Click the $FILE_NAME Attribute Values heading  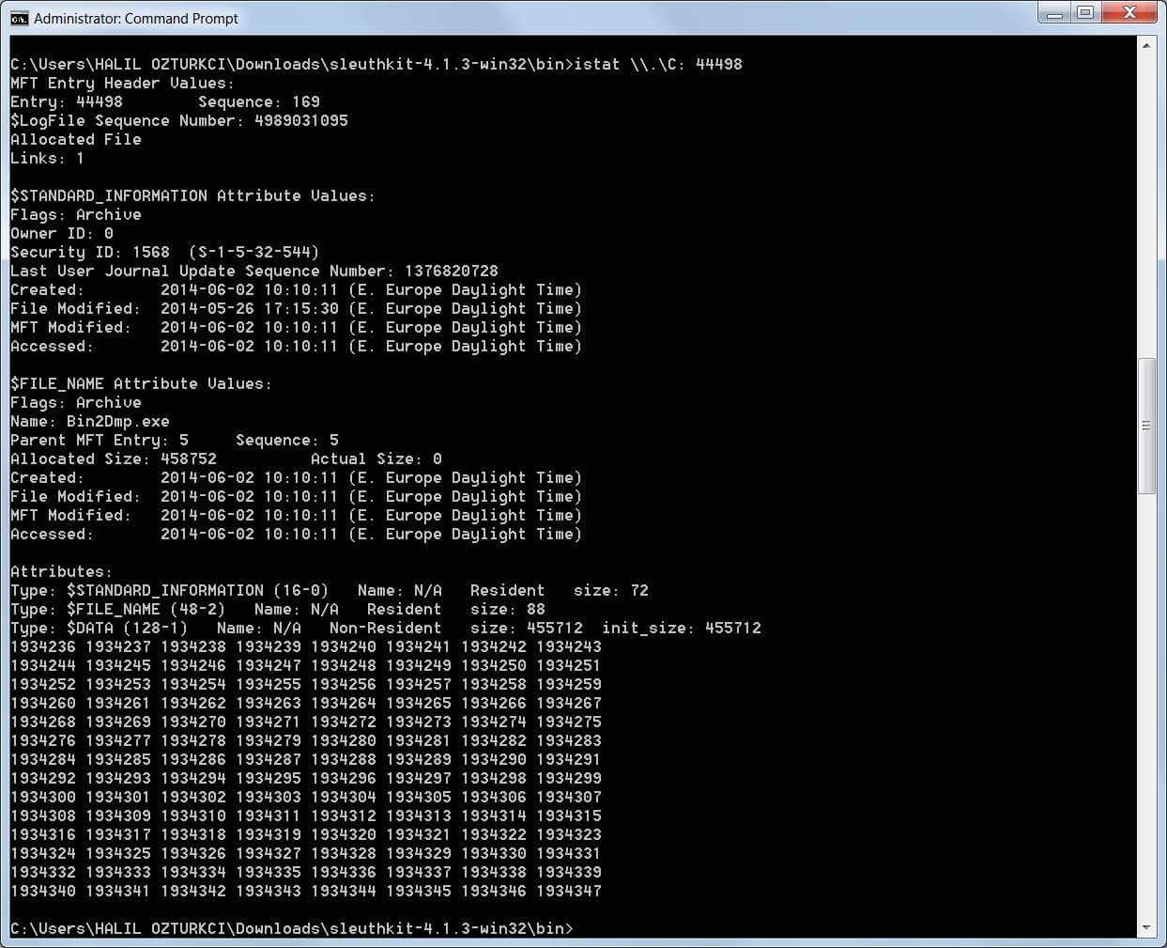coord(139,383)
